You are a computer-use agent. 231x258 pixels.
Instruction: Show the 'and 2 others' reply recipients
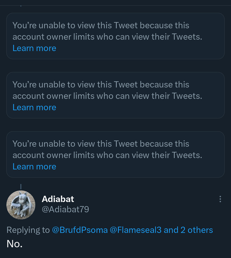188,230
